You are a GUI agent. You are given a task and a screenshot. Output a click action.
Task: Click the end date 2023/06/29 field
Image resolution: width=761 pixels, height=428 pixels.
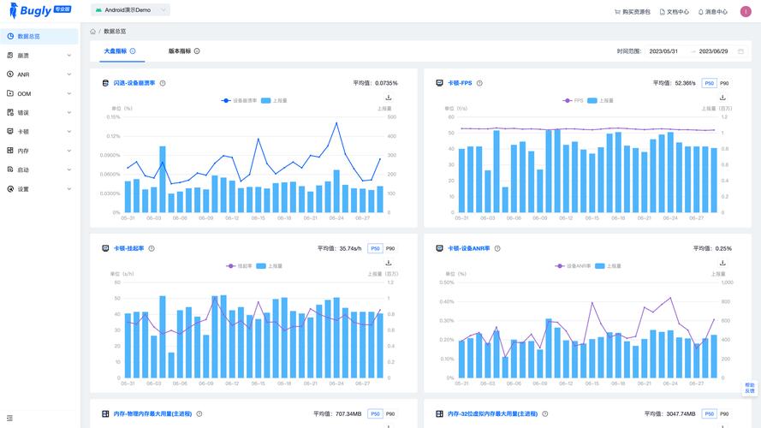(713, 51)
